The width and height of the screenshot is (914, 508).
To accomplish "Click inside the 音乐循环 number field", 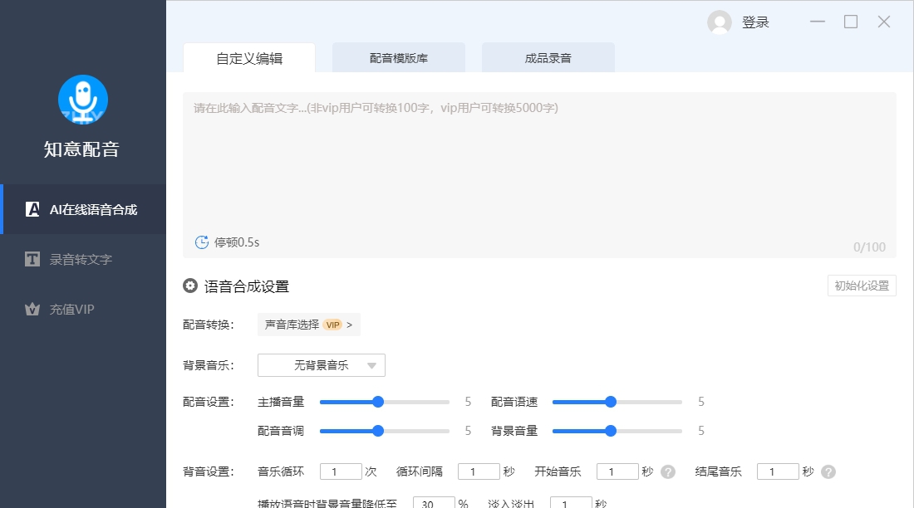I will [341, 470].
